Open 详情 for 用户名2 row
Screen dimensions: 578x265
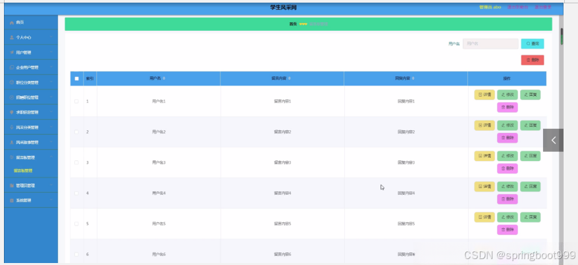tap(485, 125)
